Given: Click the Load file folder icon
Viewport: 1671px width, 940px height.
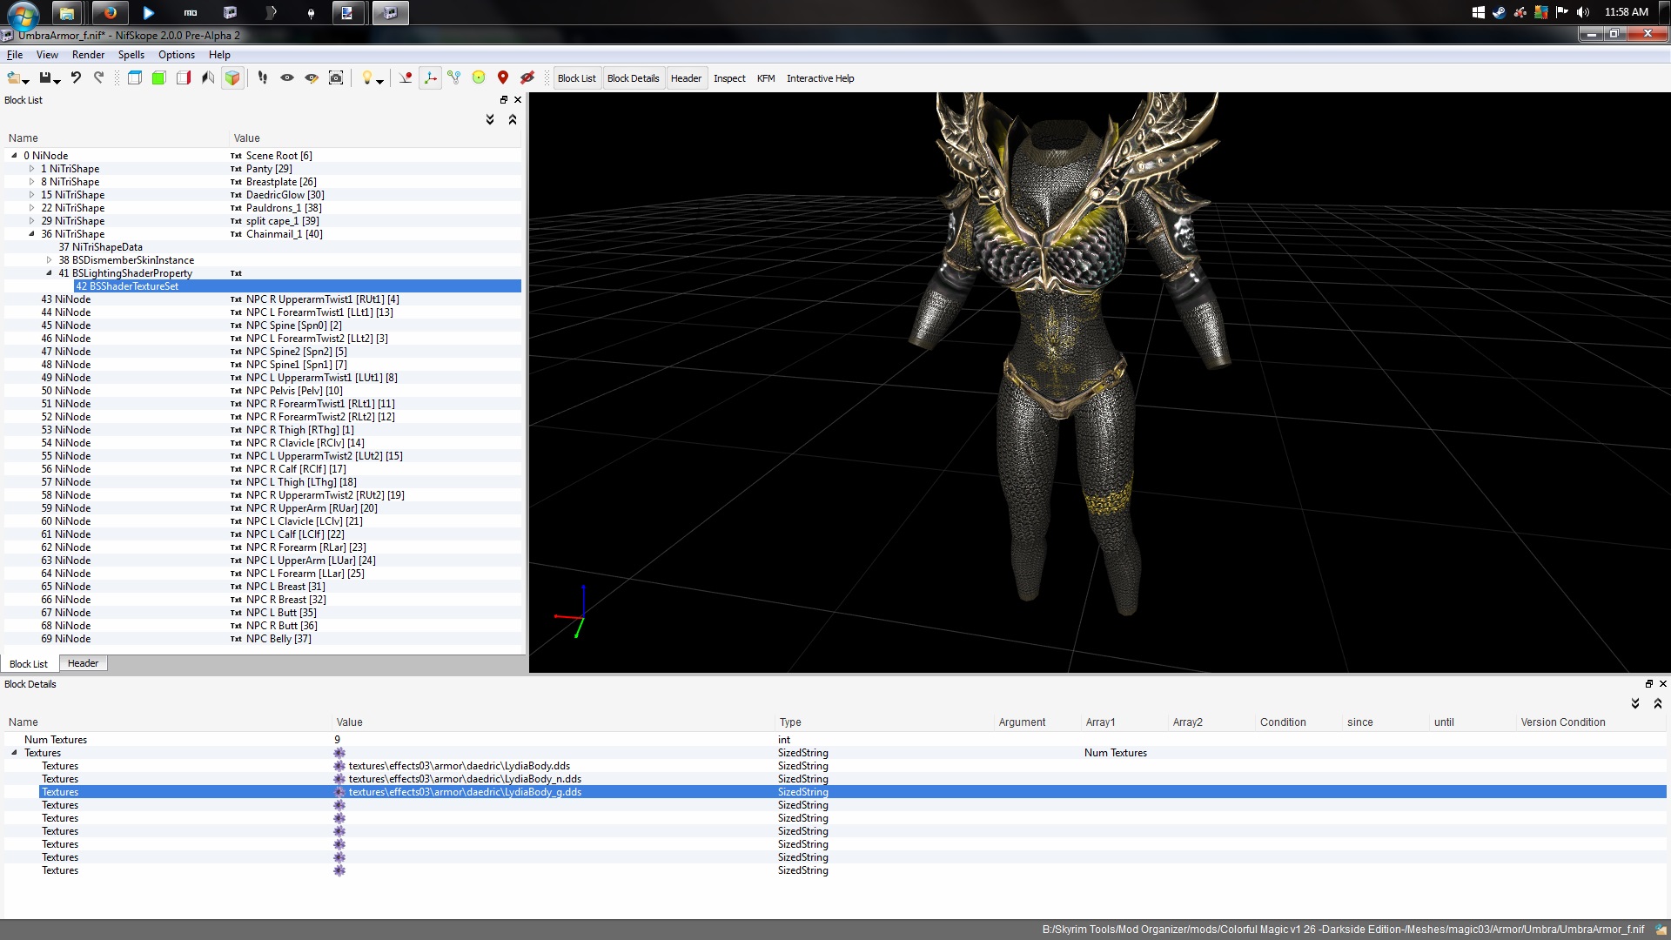Looking at the screenshot, I should click(x=14, y=78).
